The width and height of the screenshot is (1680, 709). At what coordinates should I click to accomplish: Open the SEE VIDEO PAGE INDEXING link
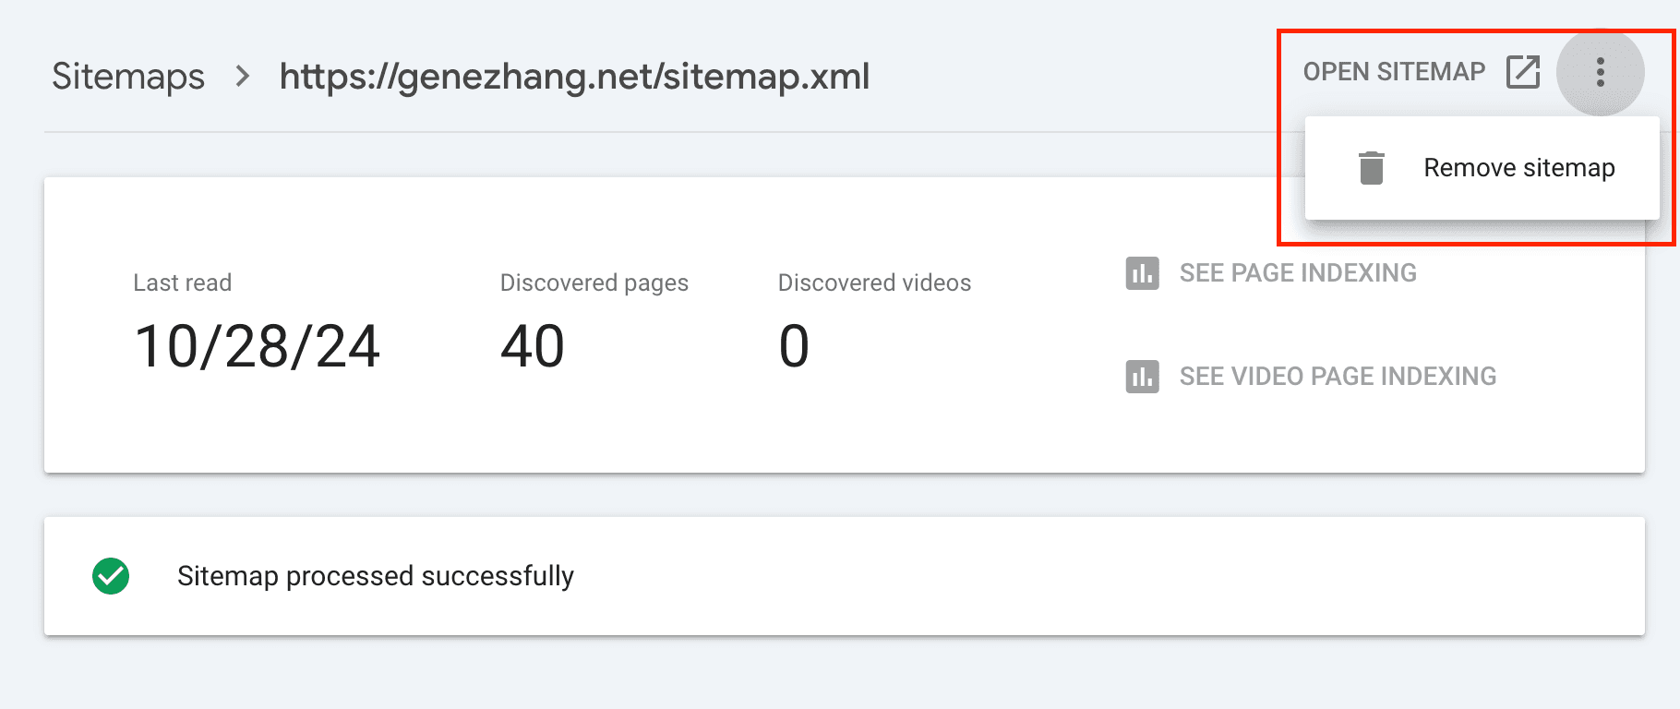pyautogui.click(x=1338, y=377)
